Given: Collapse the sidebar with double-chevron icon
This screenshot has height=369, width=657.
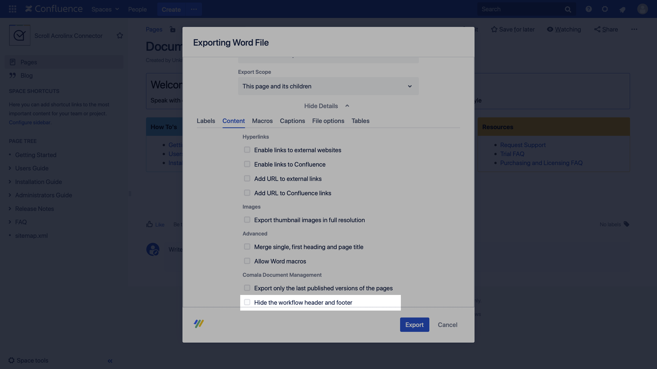Looking at the screenshot, I should [x=110, y=361].
